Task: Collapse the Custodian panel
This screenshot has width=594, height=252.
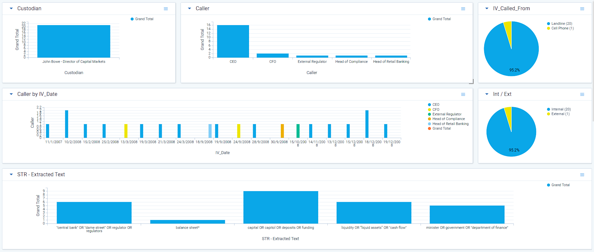Action: point(11,9)
